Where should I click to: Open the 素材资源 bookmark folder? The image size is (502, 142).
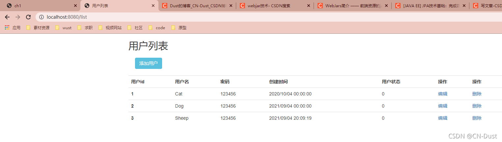[x=38, y=28]
